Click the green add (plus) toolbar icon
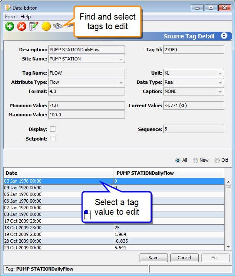 point(10,26)
